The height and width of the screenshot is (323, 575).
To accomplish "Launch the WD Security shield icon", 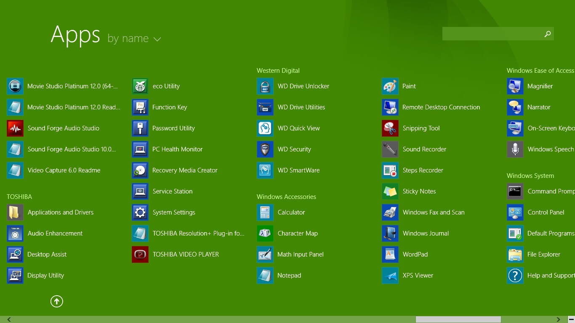I will coord(265,149).
